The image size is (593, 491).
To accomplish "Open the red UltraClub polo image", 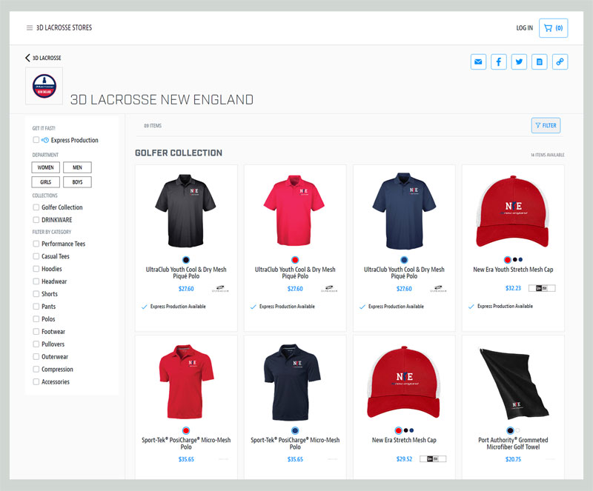I will point(294,210).
